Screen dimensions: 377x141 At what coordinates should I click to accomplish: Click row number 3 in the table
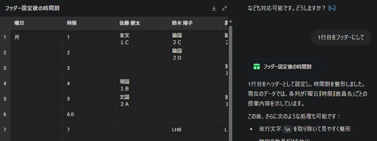coord(5,68)
